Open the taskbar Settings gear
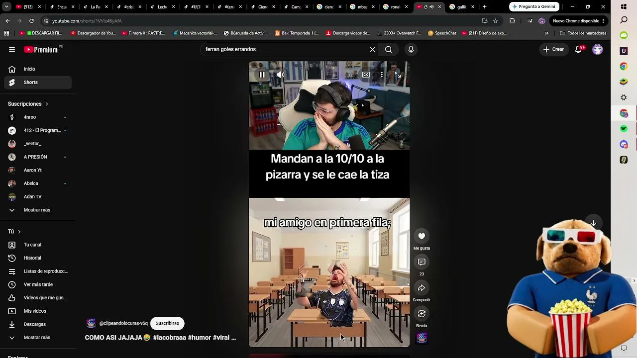The image size is (637, 358). click(624, 97)
